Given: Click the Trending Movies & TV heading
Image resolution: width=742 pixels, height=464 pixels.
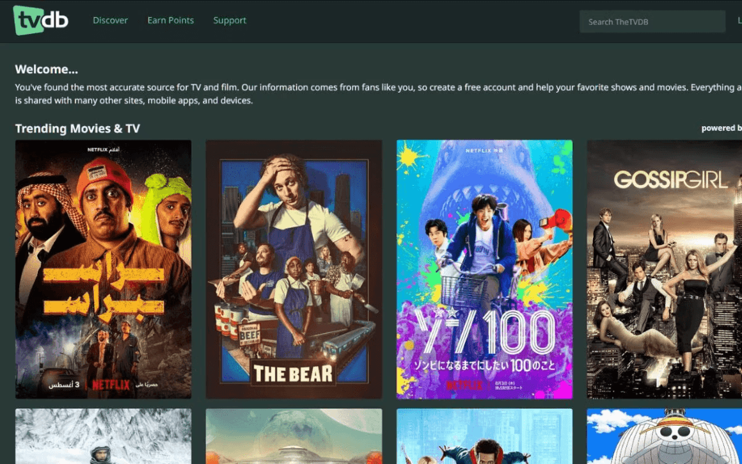Looking at the screenshot, I should pos(77,128).
